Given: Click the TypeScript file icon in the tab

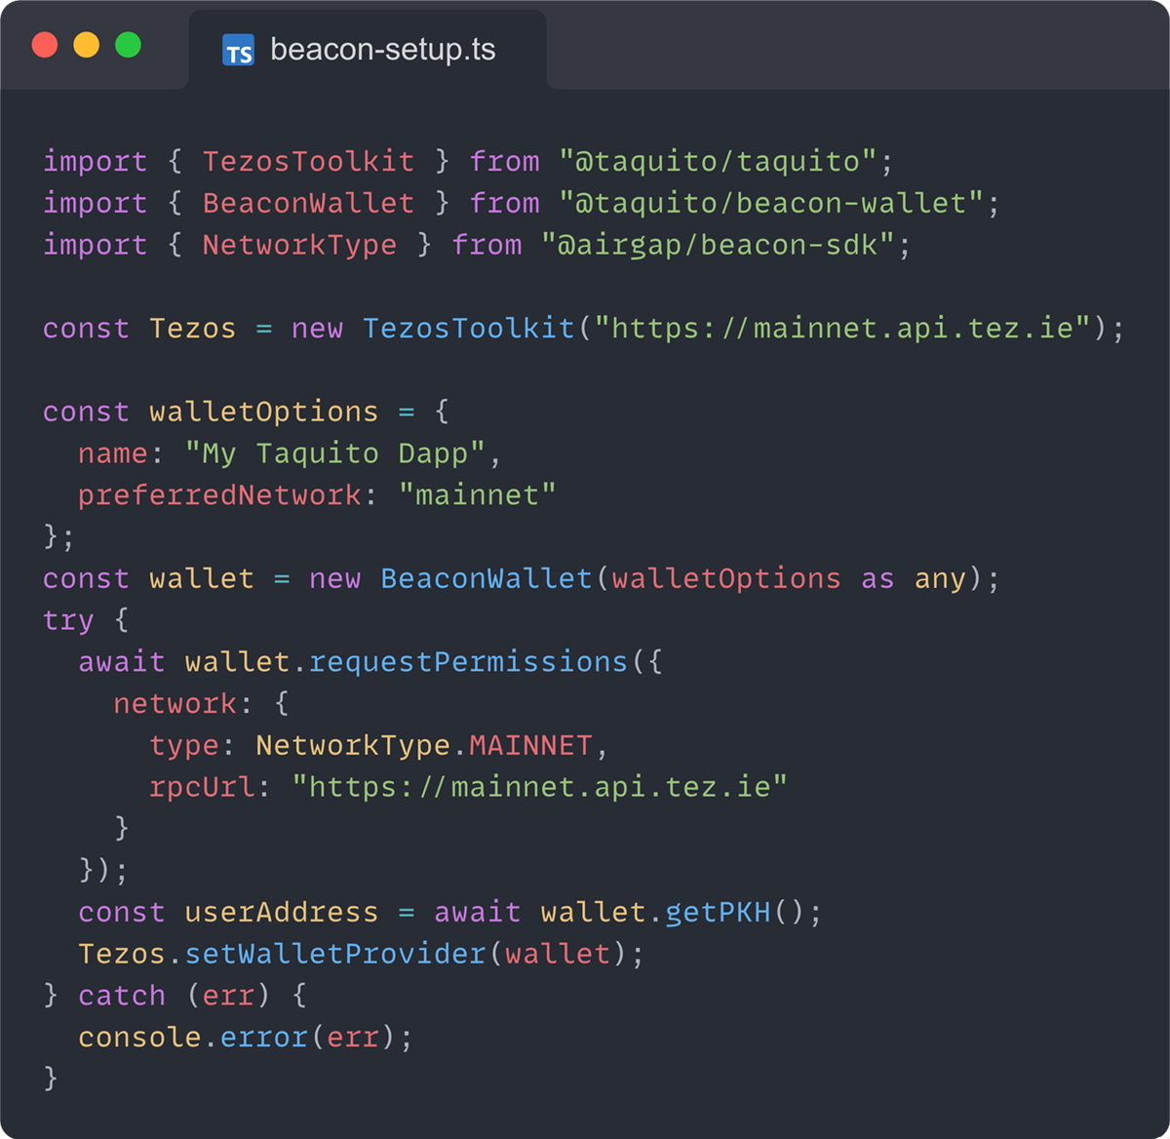Looking at the screenshot, I should 238,51.
